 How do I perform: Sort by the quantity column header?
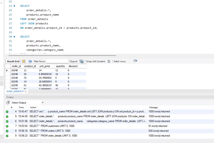[60, 66]
